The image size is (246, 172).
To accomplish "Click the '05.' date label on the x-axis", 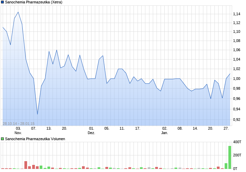I will [x=107, y=128].
